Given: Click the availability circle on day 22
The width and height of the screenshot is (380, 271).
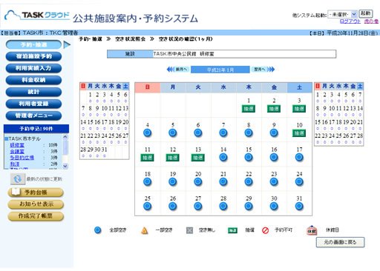Looking at the screenshot, I should (x=249, y=181).
